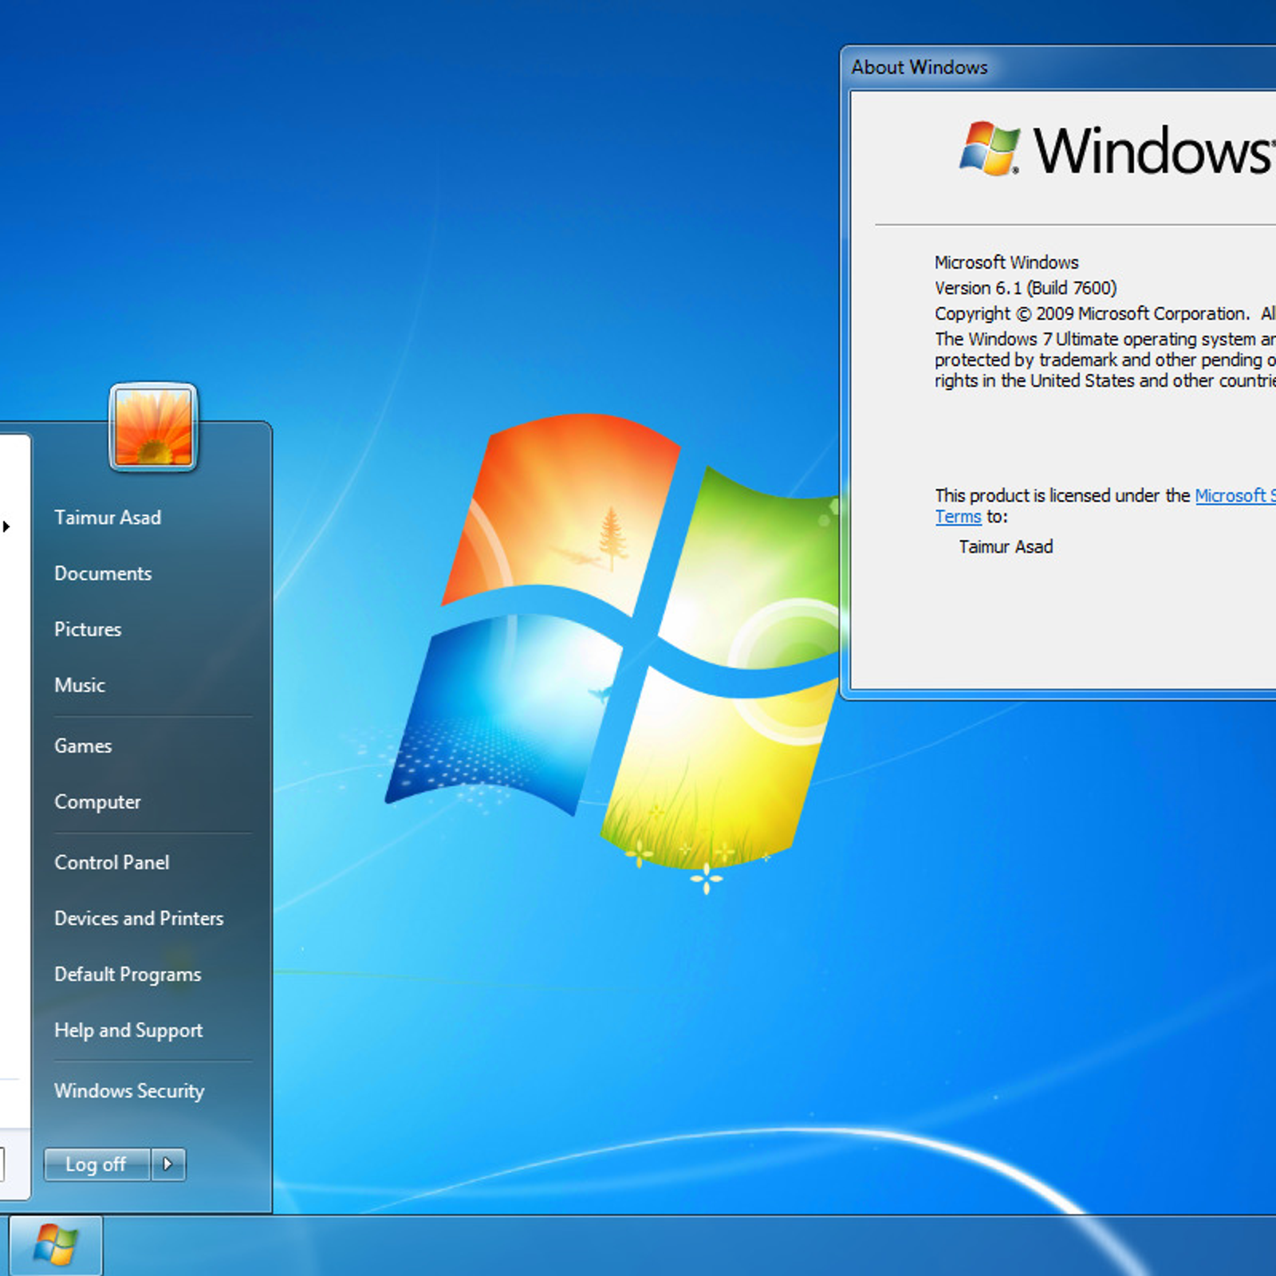Expand the submenu arrow in left Start pane
1276x1276 pixels.
pyautogui.click(x=6, y=526)
